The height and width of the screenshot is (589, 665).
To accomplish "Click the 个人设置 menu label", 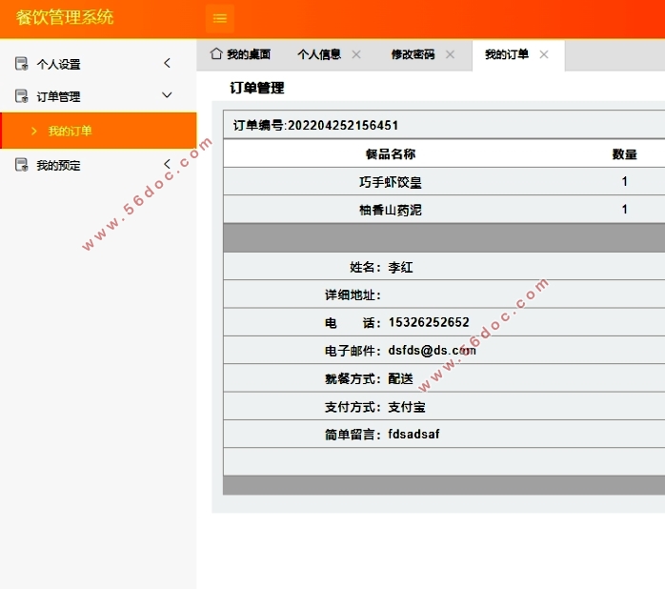I will [x=58, y=64].
